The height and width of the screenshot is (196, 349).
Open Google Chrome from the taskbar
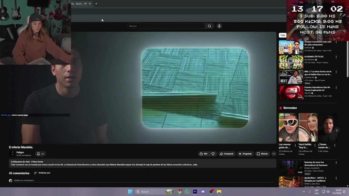179,192
